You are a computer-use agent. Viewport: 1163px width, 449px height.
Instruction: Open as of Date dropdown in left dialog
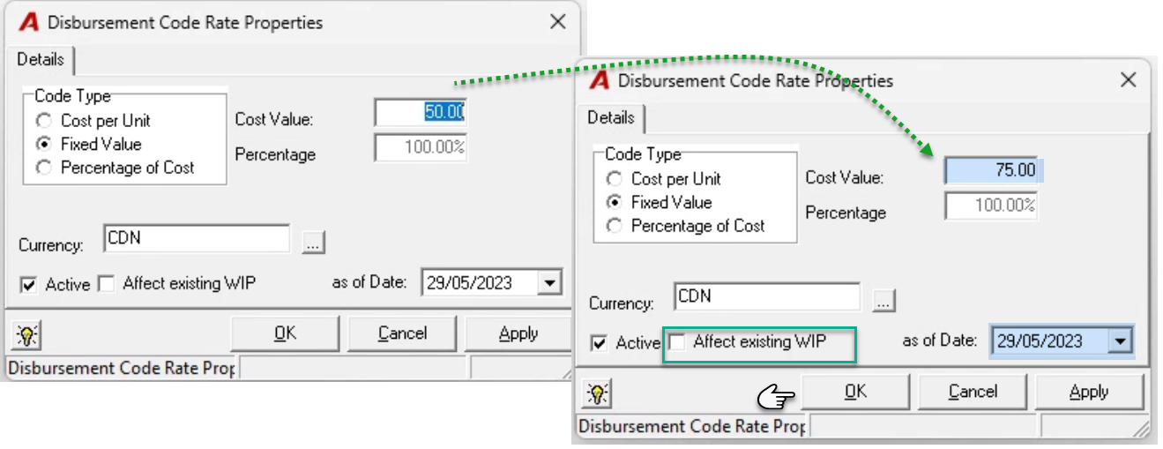pos(550,284)
